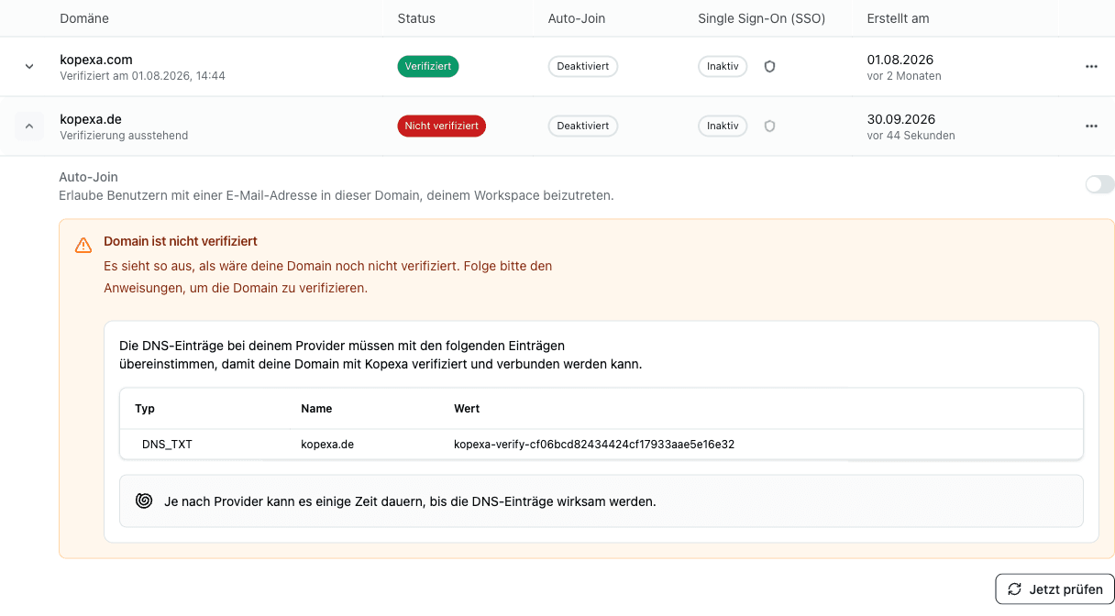Click the Auto-Join column header
Viewport: 1115px width, 616px height.
point(577,18)
